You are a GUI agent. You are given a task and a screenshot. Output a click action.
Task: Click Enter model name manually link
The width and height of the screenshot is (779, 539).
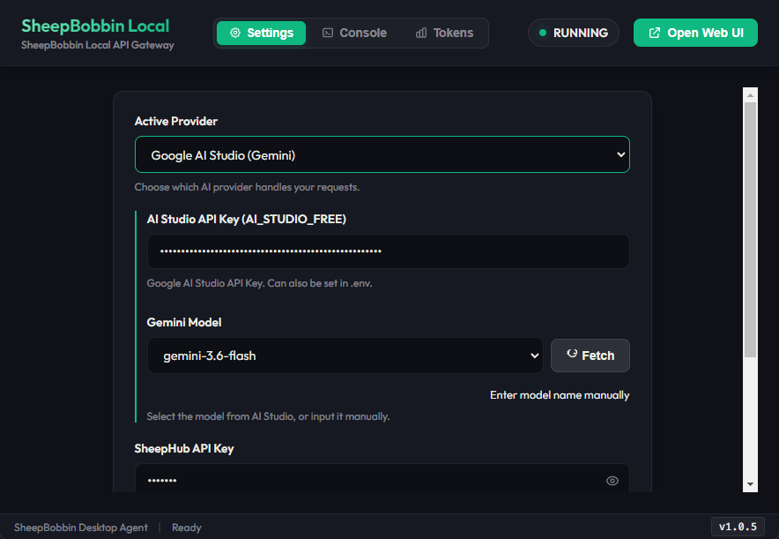560,395
